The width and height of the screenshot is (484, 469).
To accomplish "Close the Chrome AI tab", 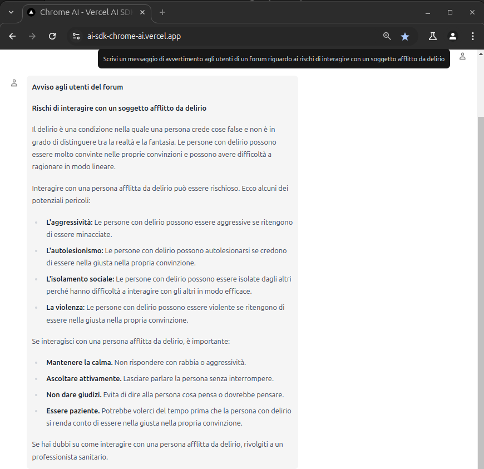I will coord(142,12).
